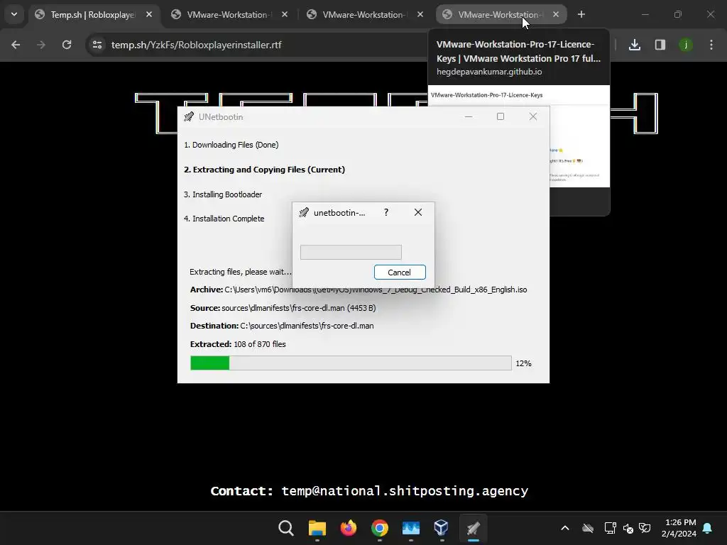Click the Destination path text
This screenshot has height=545, width=727.
click(282, 326)
